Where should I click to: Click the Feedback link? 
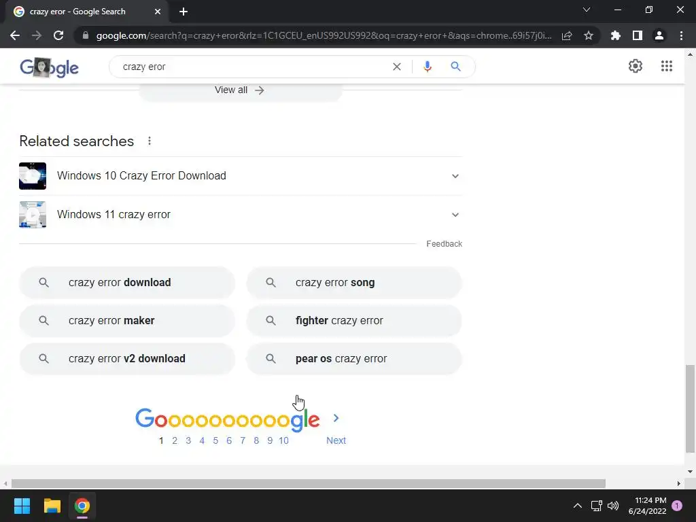[444, 244]
